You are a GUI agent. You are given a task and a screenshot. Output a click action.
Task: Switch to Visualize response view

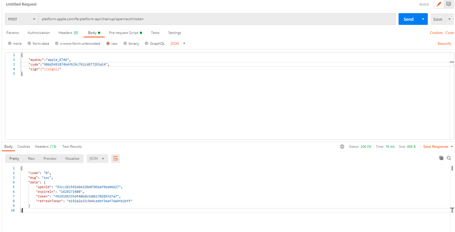tap(72, 159)
